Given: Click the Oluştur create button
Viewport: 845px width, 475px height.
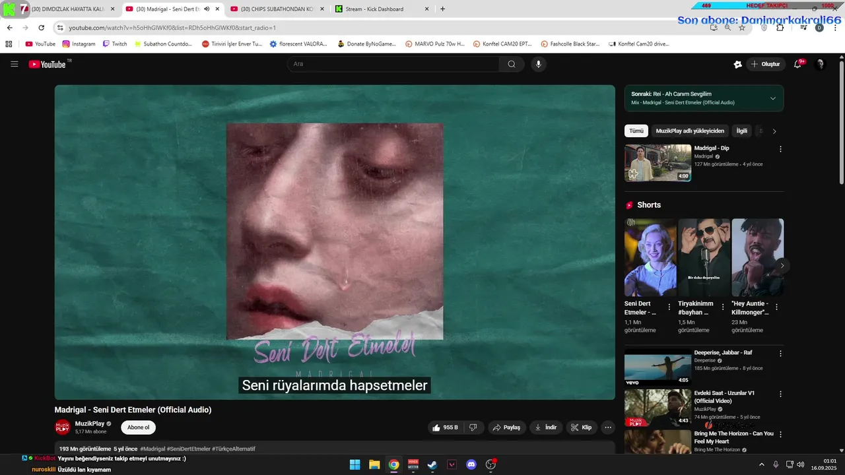Looking at the screenshot, I should coord(765,64).
